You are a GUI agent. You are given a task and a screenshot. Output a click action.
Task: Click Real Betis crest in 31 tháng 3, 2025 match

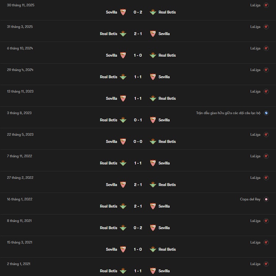(x=123, y=34)
